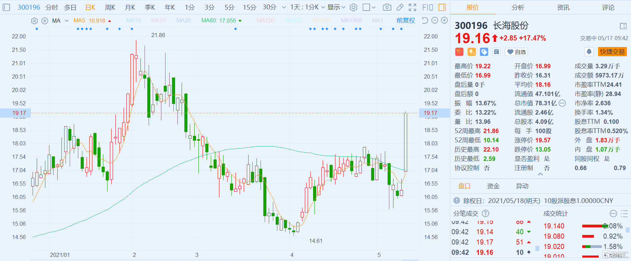The height and width of the screenshot is (261, 631).
Task: Click the orange lightning badge icon
Action: pos(472,52)
